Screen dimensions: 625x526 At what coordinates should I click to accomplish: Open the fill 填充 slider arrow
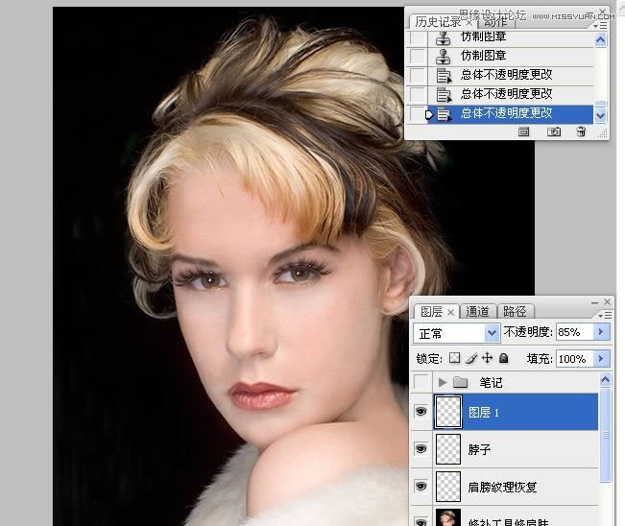click(602, 359)
